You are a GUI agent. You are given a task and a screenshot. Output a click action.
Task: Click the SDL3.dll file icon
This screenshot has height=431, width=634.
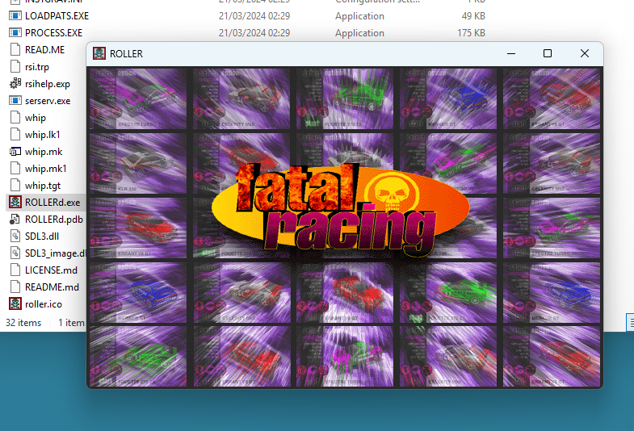click(x=15, y=236)
